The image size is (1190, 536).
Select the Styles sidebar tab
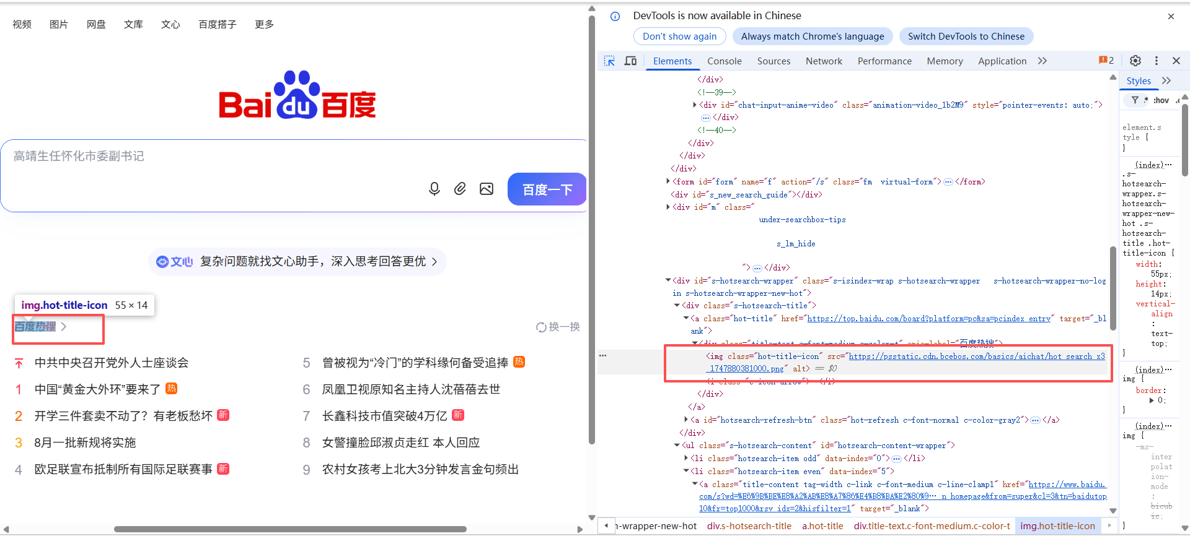1139,80
